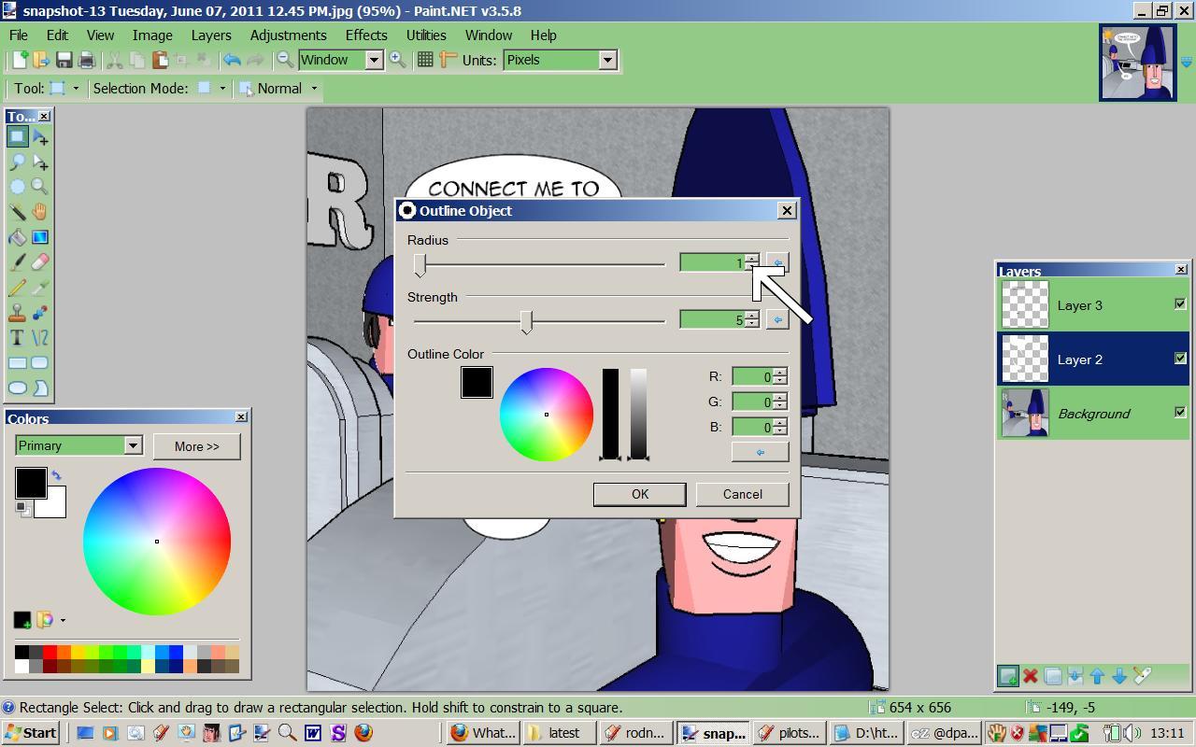
Task: Click the Strength slider handle
Action: pos(526,321)
